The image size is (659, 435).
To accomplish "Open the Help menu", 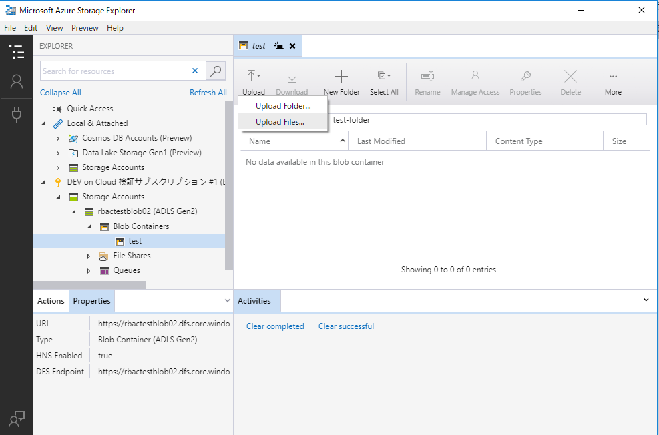I will (115, 28).
